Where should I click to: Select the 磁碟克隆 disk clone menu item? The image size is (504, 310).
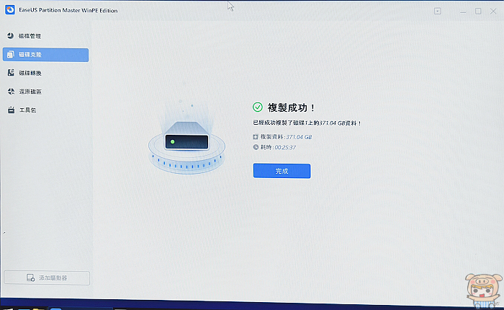point(45,55)
